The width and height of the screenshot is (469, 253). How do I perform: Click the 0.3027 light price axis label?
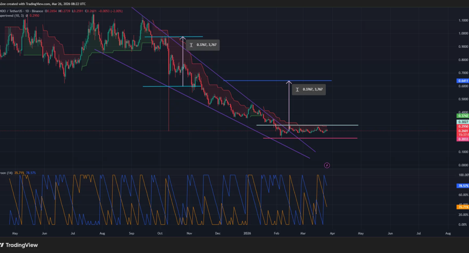click(463, 122)
